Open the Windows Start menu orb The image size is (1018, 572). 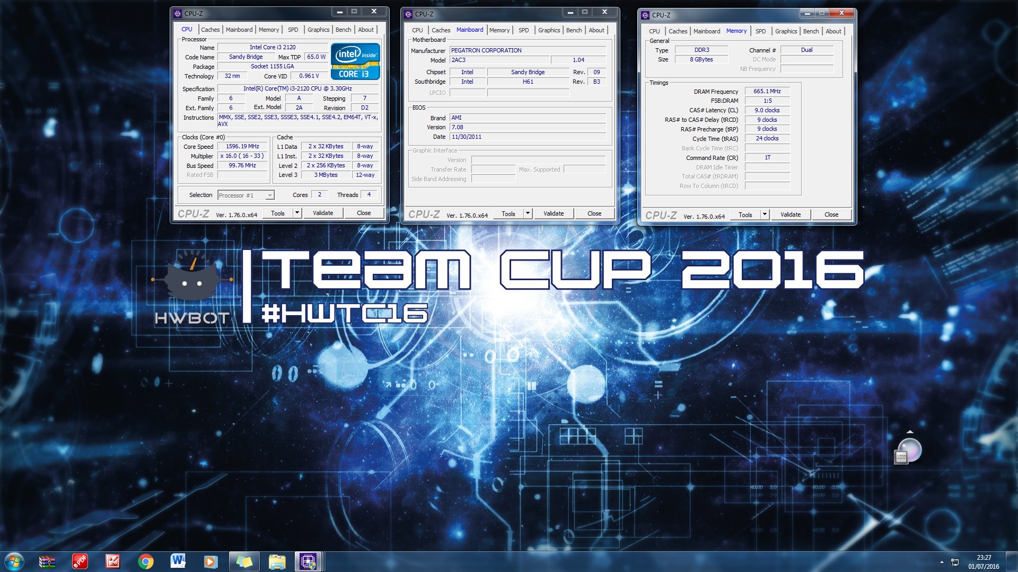pos(14,561)
